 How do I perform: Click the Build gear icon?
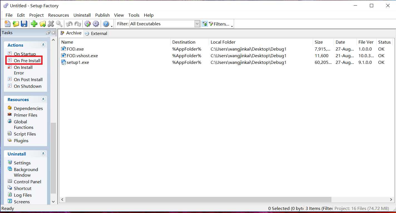(87, 24)
